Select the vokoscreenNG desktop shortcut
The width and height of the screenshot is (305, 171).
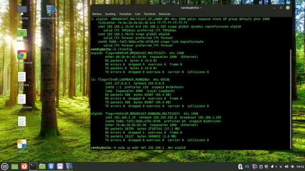(51, 12)
